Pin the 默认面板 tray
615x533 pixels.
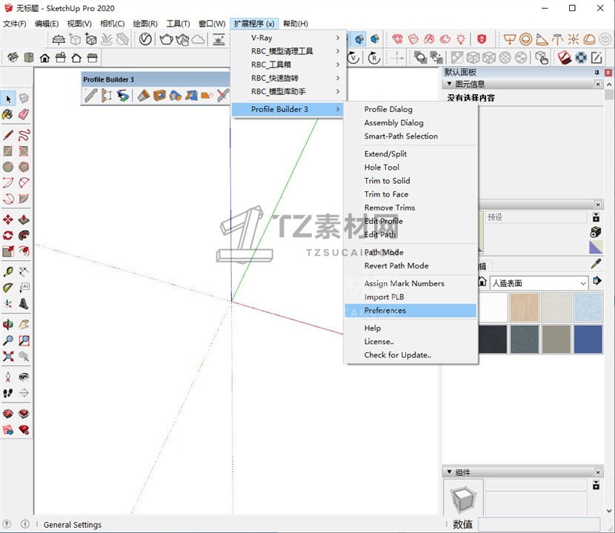click(597, 73)
